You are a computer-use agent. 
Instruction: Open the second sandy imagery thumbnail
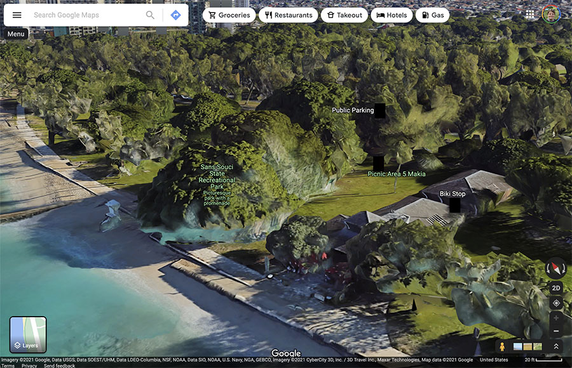(528, 346)
